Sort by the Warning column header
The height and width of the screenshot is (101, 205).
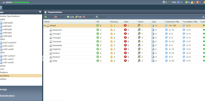pos(116,22)
